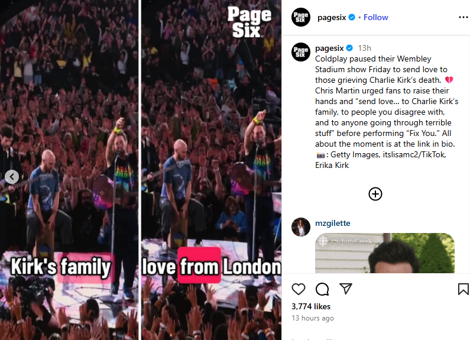
Task: Follow the pagesix account
Action: pos(375,17)
